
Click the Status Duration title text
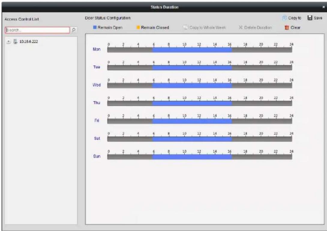point(164,7)
